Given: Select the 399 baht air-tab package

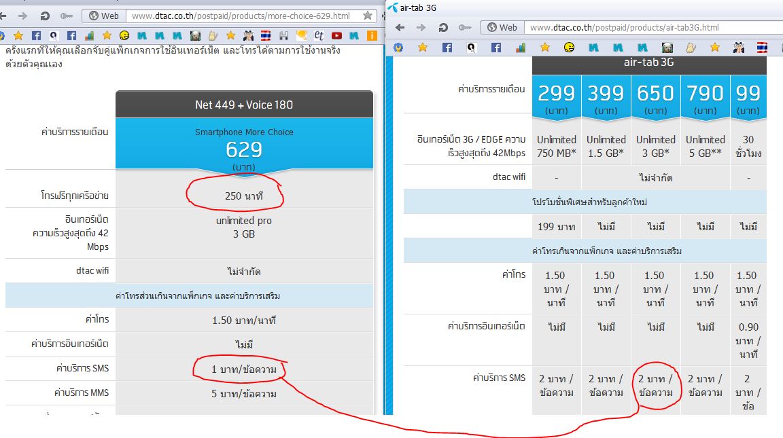Looking at the screenshot, I should (606, 98).
